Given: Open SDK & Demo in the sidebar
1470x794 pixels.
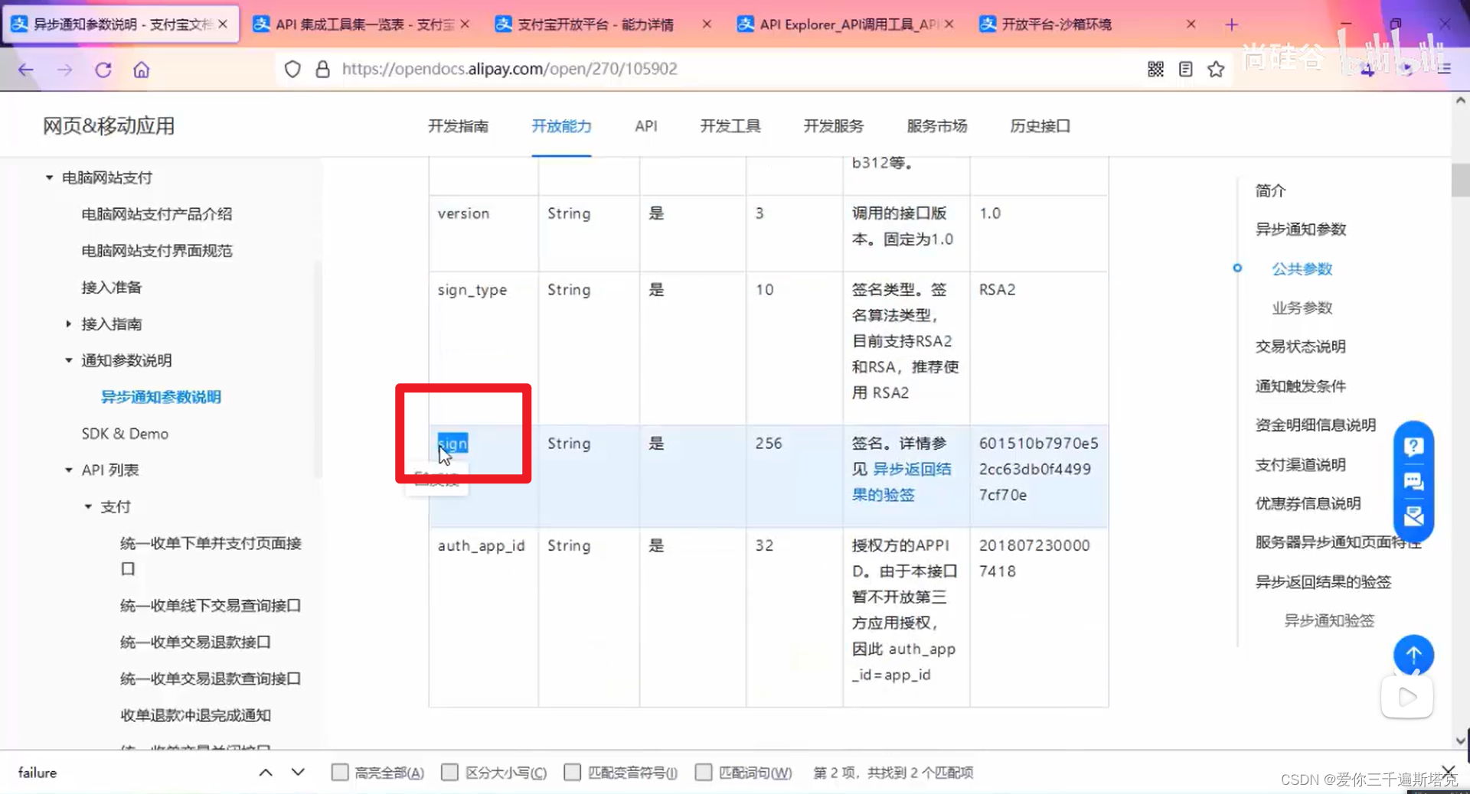Looking at the screenshot, I should (x=125, y=434).
